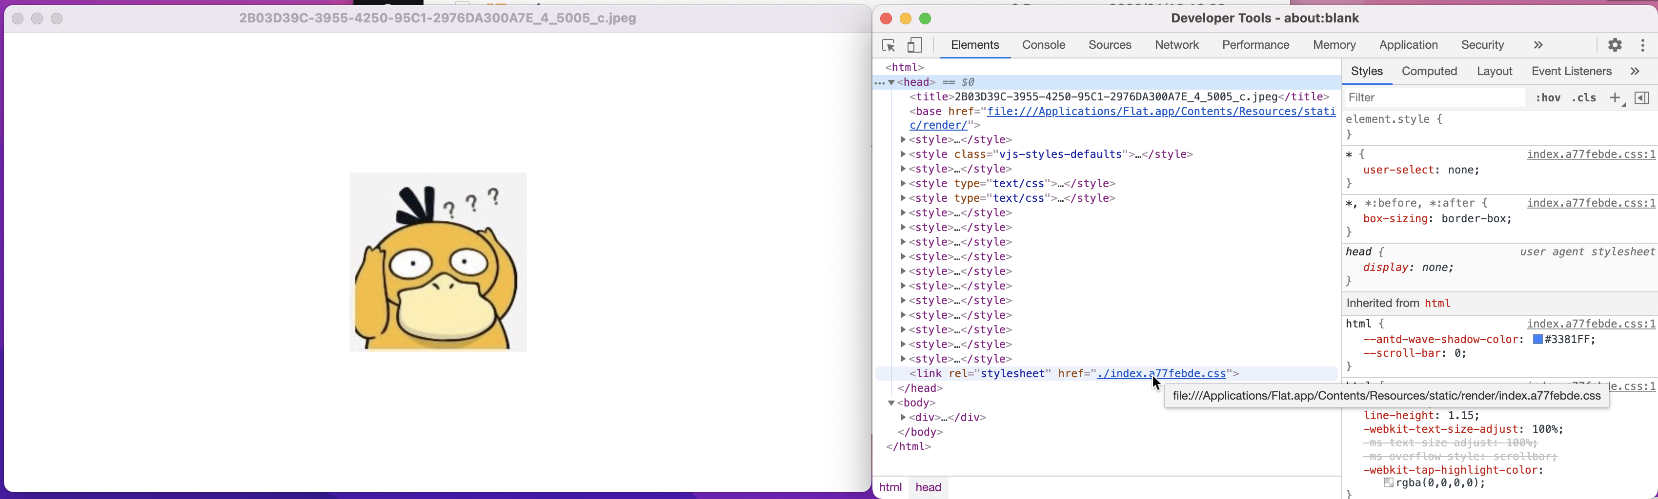Select the Computed sidebar tab
1658x499 pixels.
coord(1429,71)
